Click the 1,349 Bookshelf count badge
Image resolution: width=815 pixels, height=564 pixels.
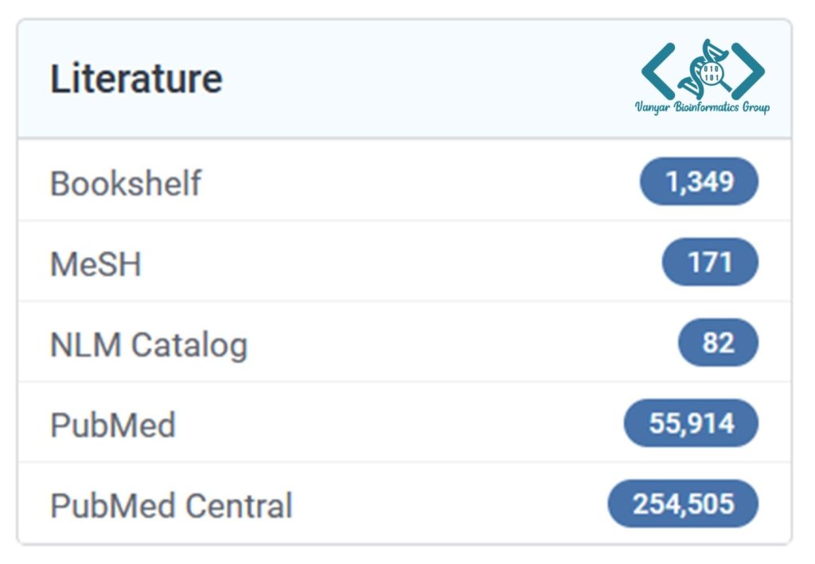[x=699, y=181]
